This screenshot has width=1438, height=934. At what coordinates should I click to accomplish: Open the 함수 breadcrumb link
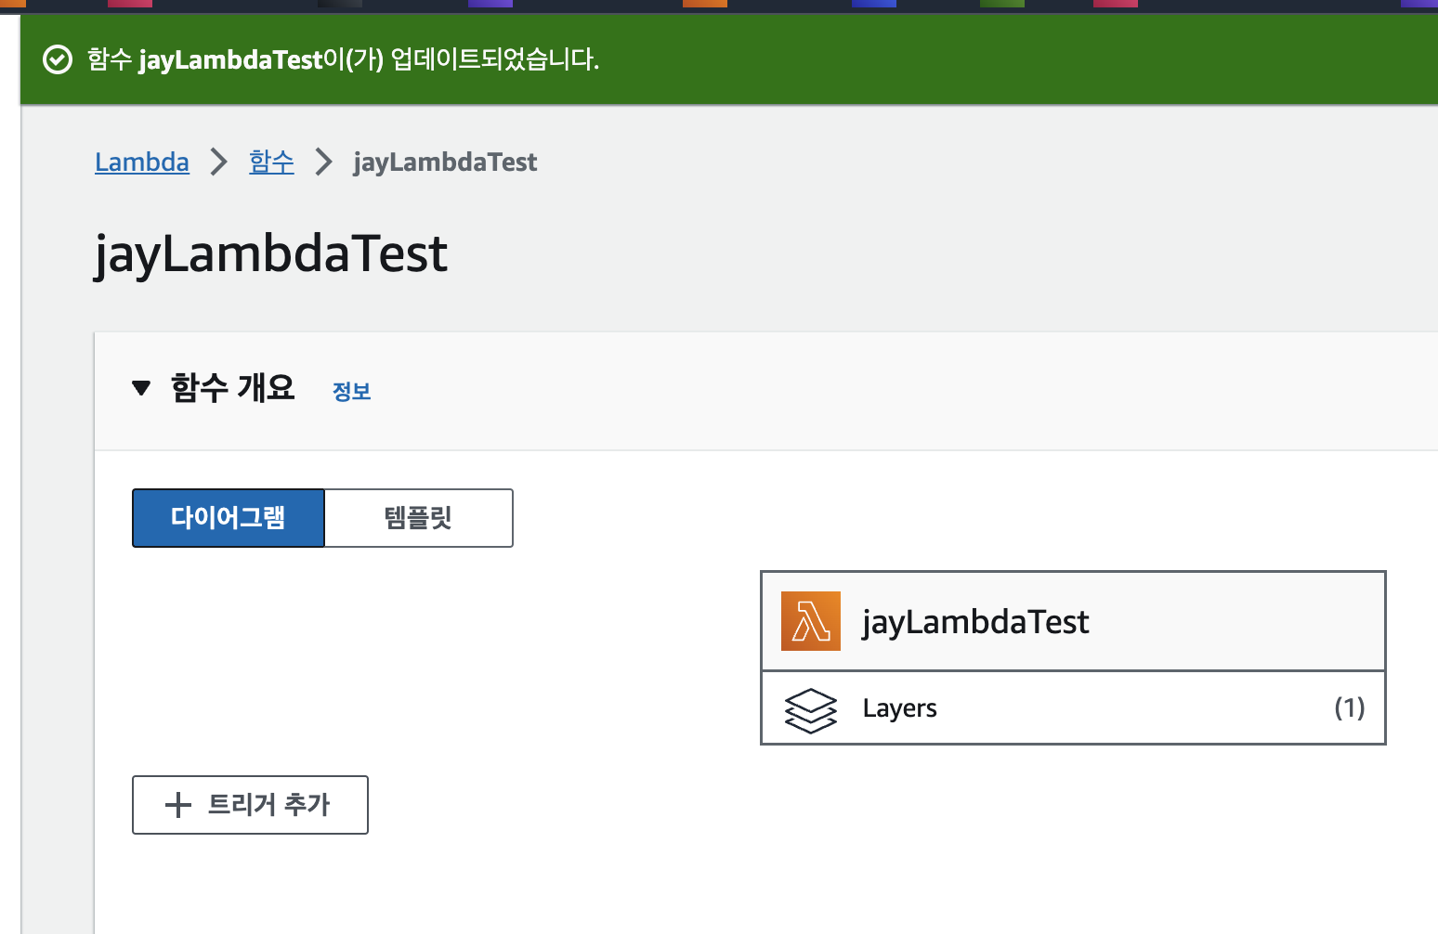point(271,162)
